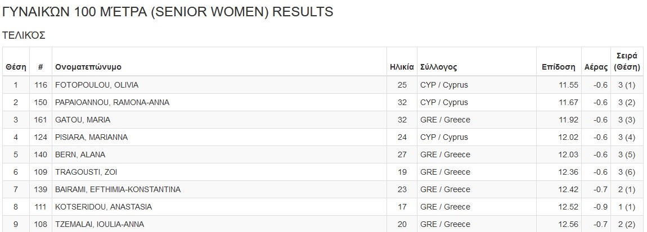The image size is (647, 232).
Task: Click the Αέρας column header
Action: click(x=596, y=67)
